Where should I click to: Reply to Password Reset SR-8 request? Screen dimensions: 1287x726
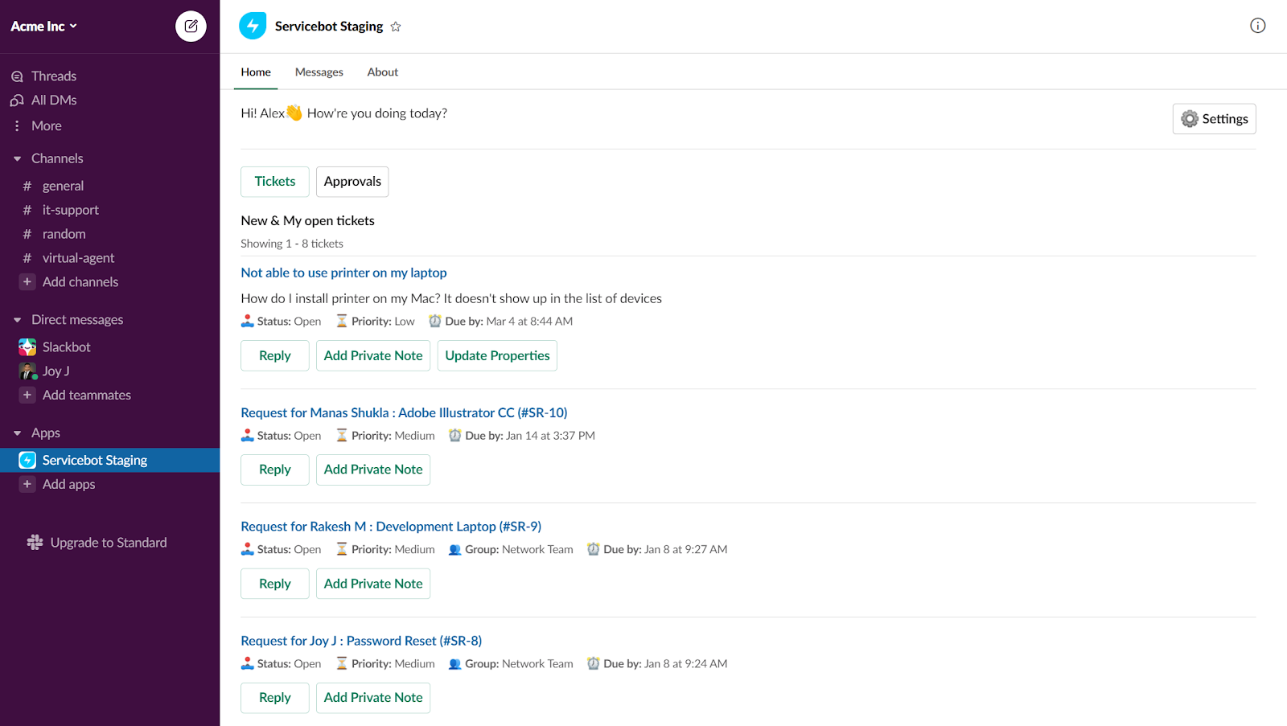[x=275, y=698]
